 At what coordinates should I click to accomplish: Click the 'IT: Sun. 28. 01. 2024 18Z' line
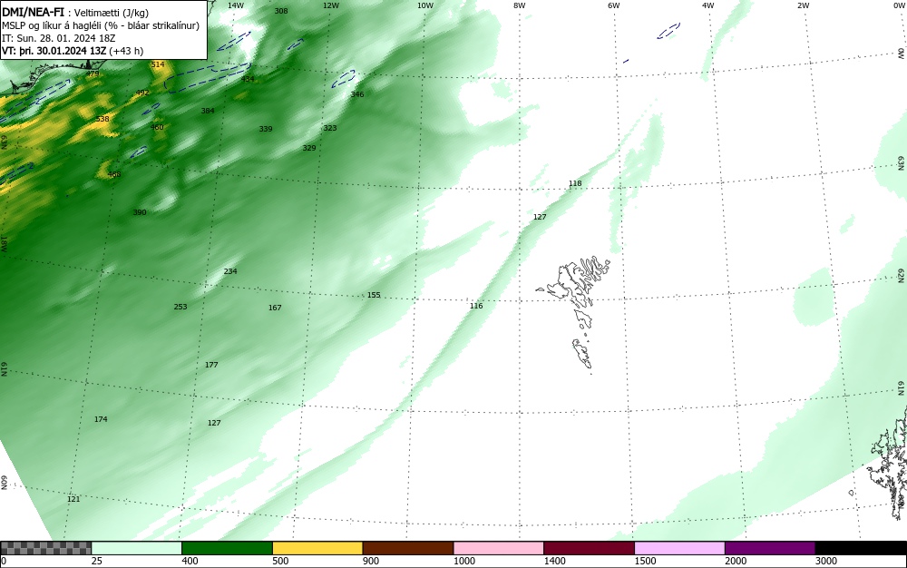(x=58, y=38)
